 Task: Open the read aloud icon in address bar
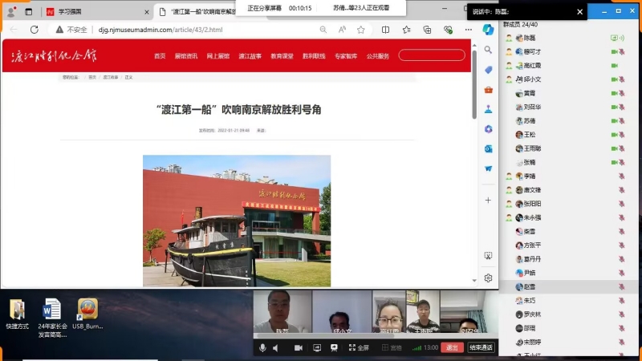(x=342, y=30)
